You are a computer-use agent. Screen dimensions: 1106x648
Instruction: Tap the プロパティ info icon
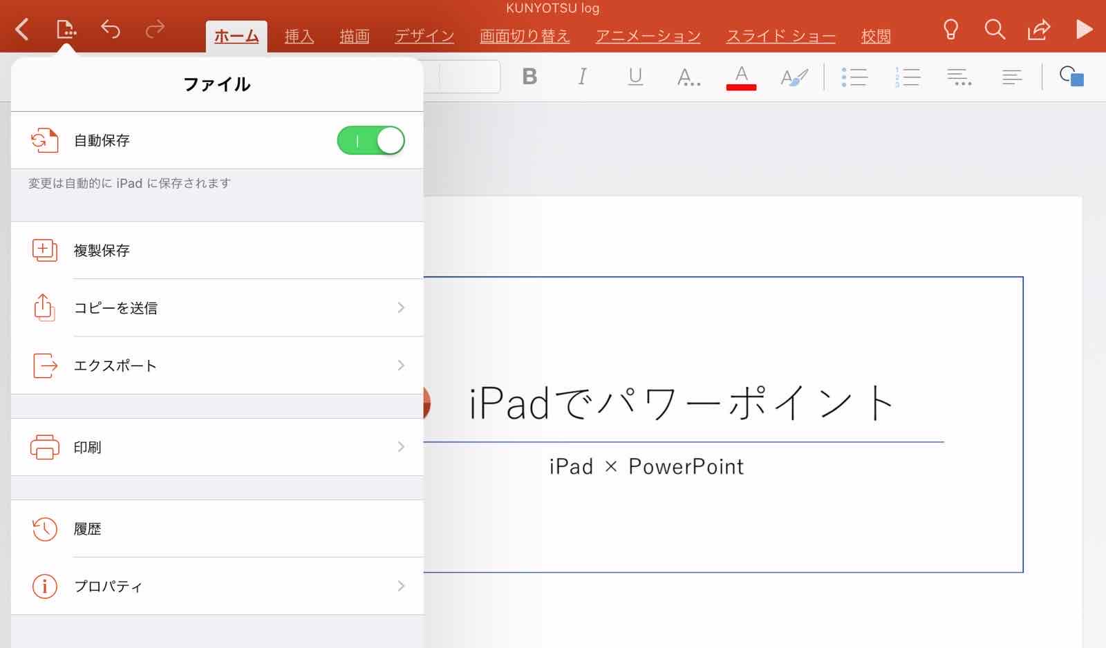click(45, 587)
